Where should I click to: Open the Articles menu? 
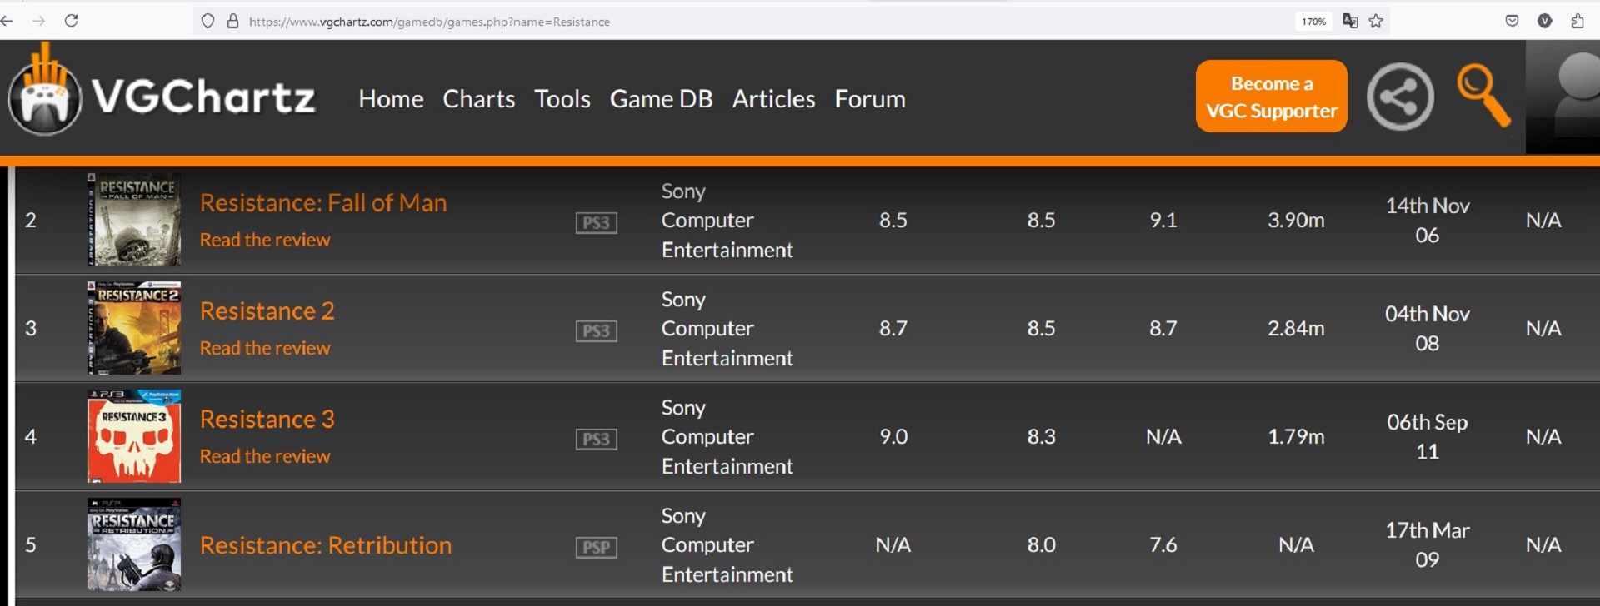[774, 99]
